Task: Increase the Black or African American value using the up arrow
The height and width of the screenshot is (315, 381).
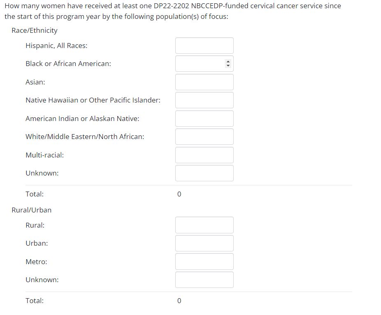Action: pos(228,62)
